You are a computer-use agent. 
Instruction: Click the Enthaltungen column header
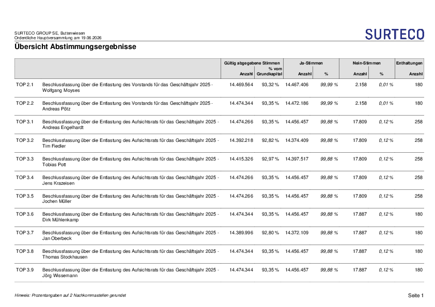click(409, 63)
